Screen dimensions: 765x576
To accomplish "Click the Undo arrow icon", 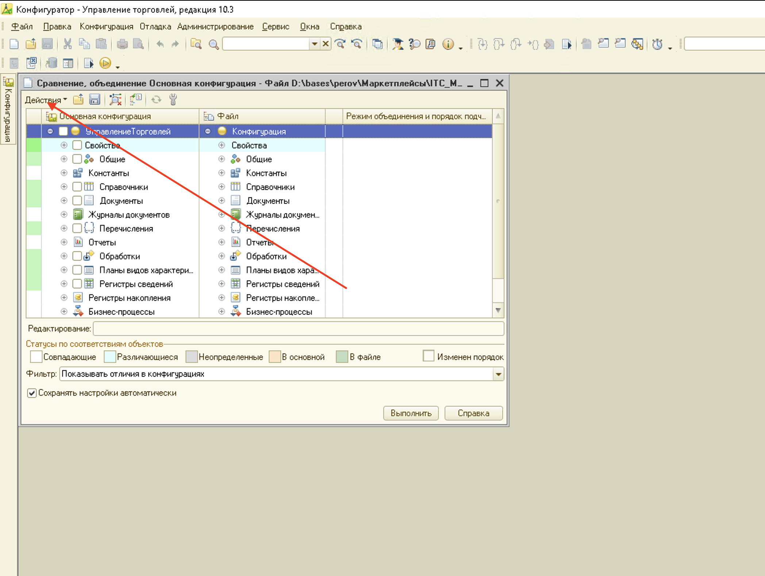I will pyautogui.click(x=159, y=44).
